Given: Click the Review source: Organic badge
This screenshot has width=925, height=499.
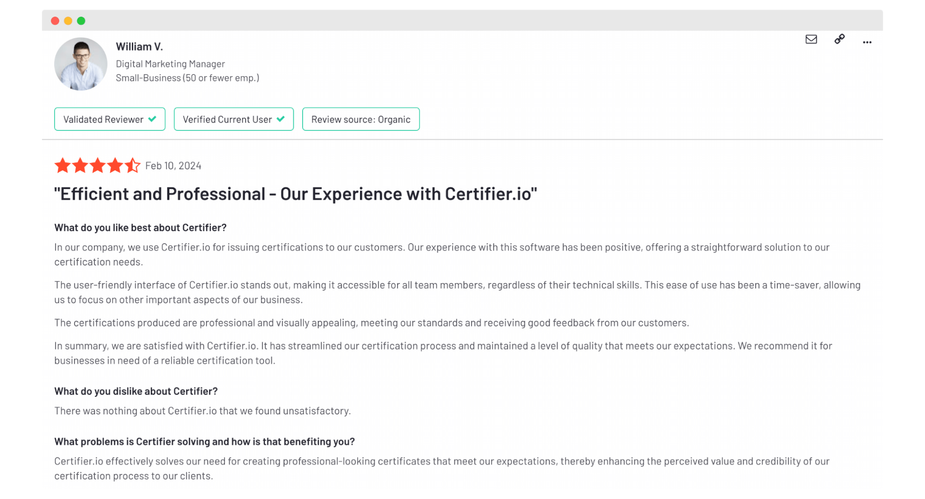Looking at the screenshot, I should point(361,119).
